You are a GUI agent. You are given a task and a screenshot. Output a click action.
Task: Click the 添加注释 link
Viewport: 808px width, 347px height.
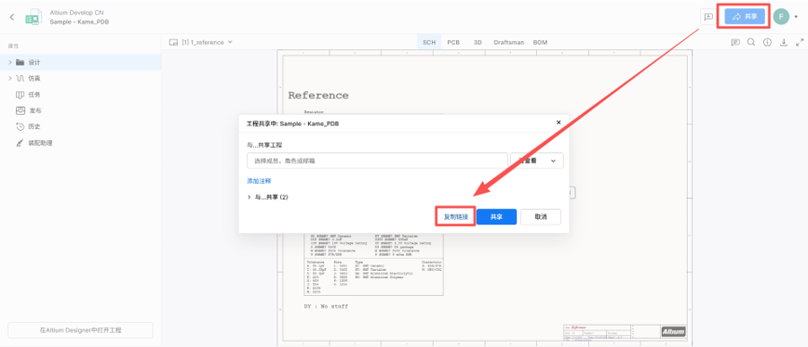[259, 181]
